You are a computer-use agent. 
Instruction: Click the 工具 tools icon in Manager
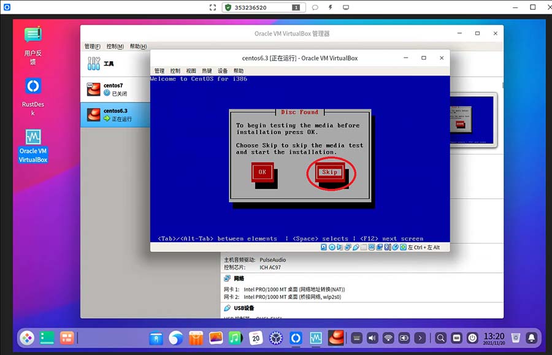click(94, 64)
